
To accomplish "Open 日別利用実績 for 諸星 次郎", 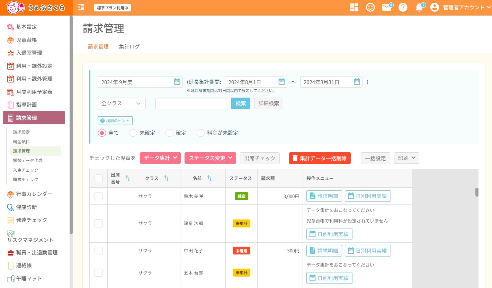I will click(x=329, y=234).
